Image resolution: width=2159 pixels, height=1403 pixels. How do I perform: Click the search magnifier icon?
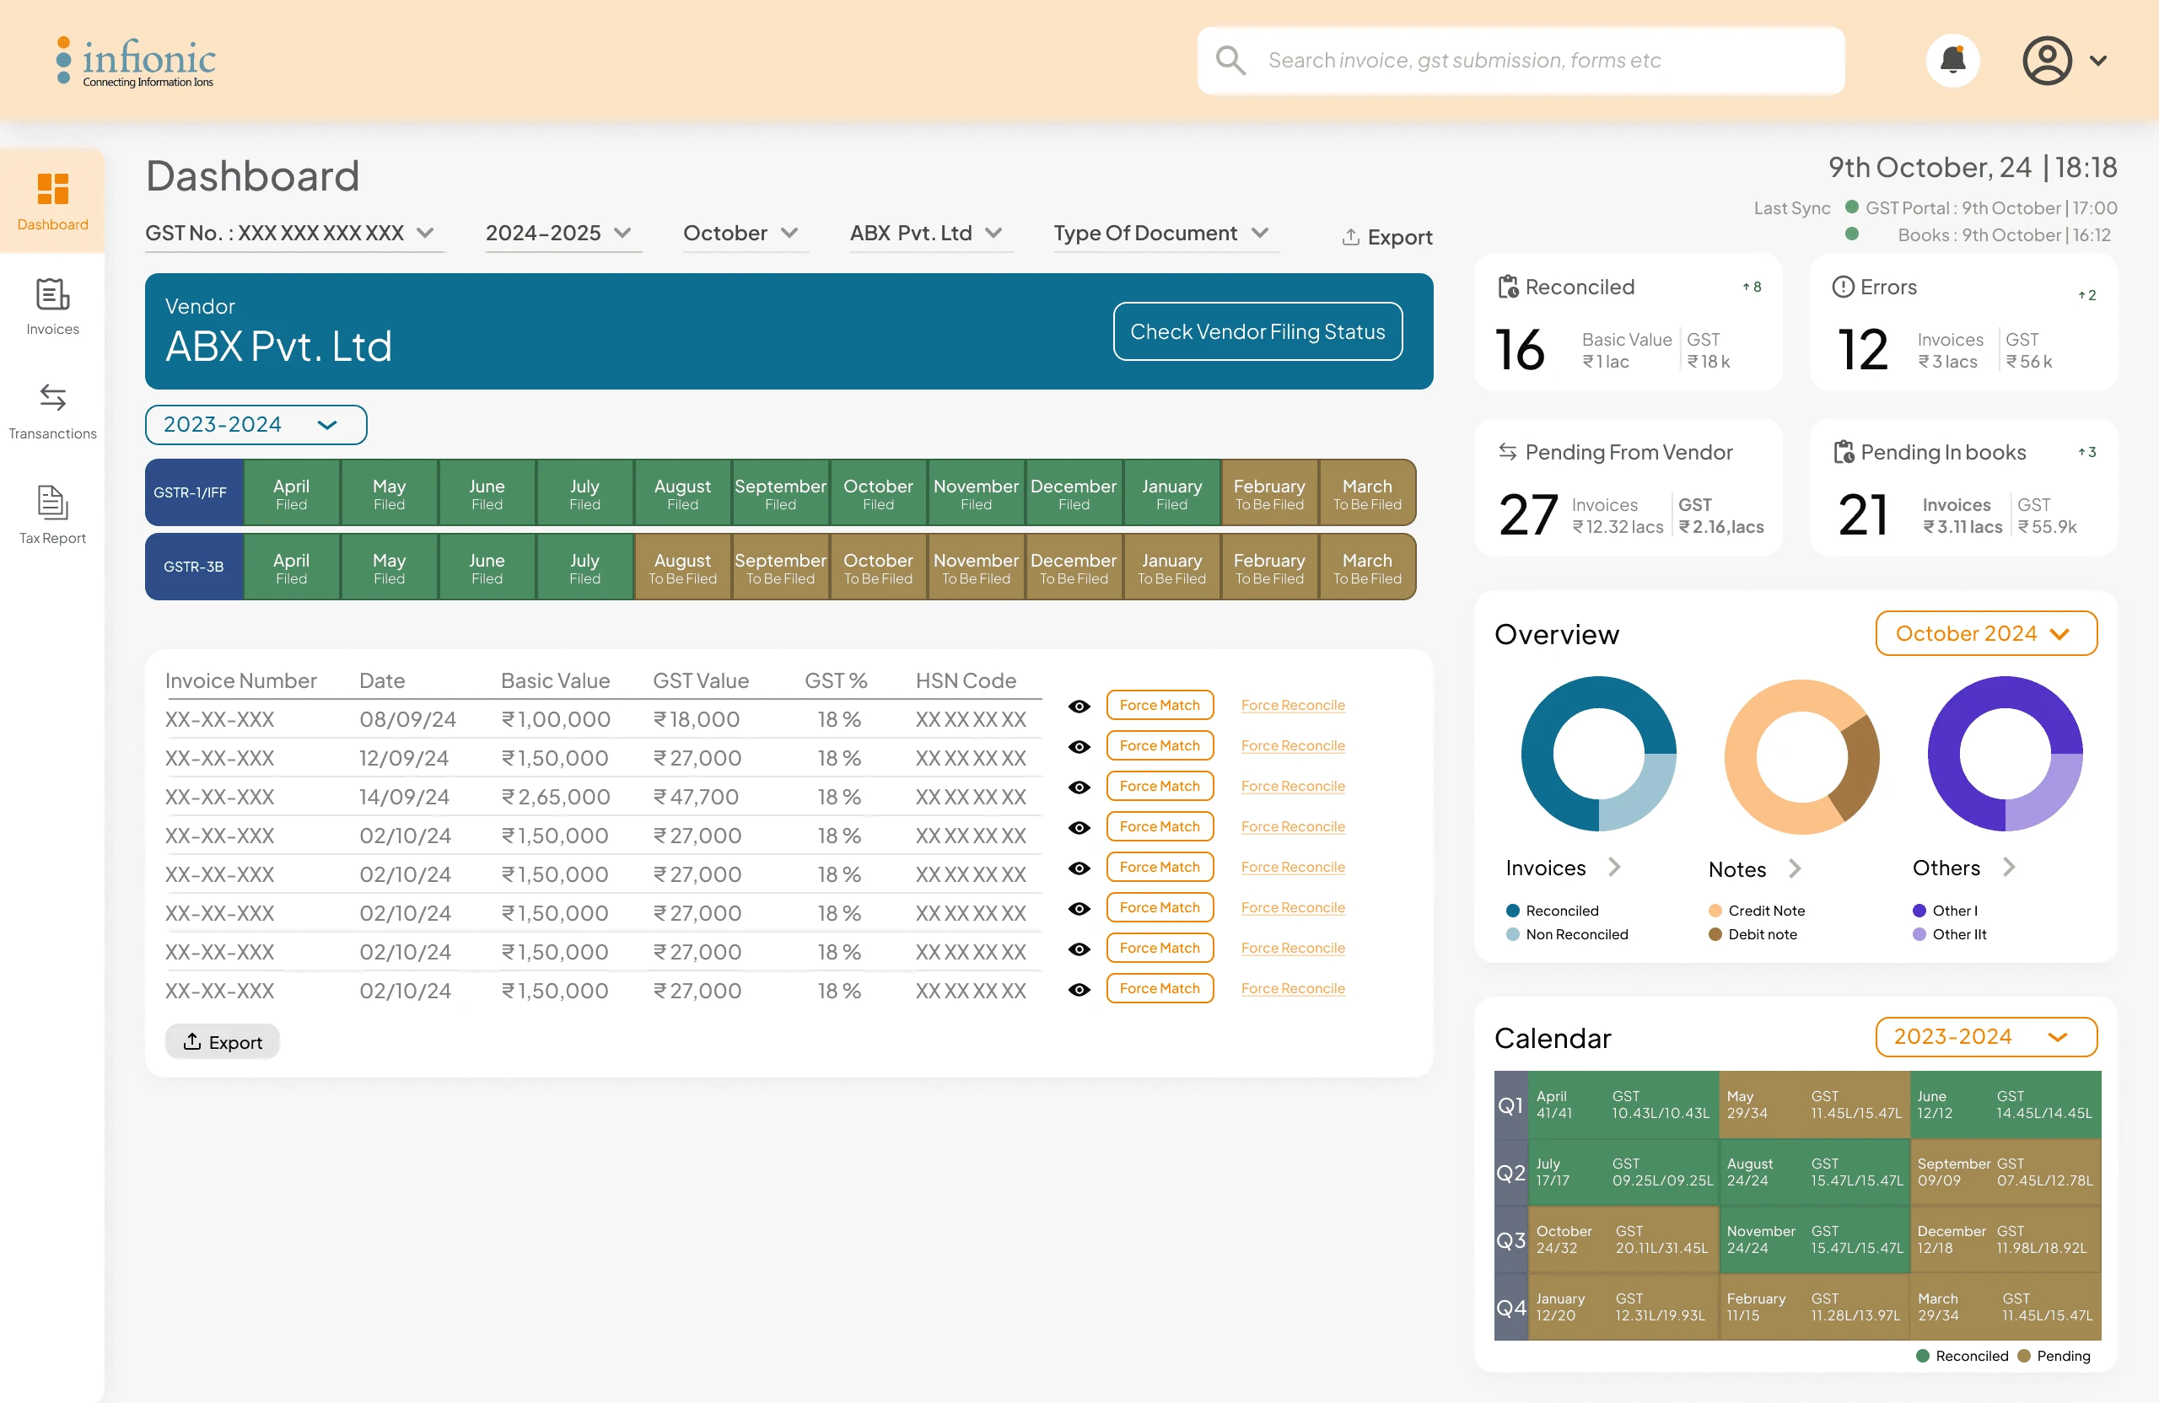[1230, 60]
